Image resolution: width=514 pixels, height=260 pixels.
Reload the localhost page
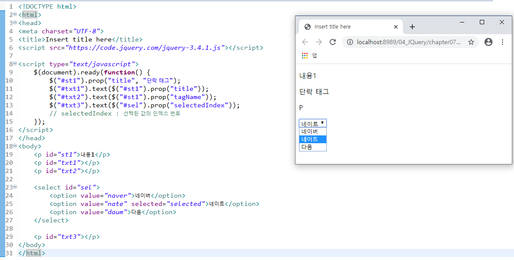click(333, 42)
